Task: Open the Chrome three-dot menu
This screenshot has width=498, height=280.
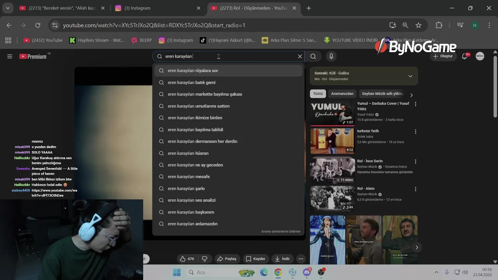Action: (x=489, y=25)
